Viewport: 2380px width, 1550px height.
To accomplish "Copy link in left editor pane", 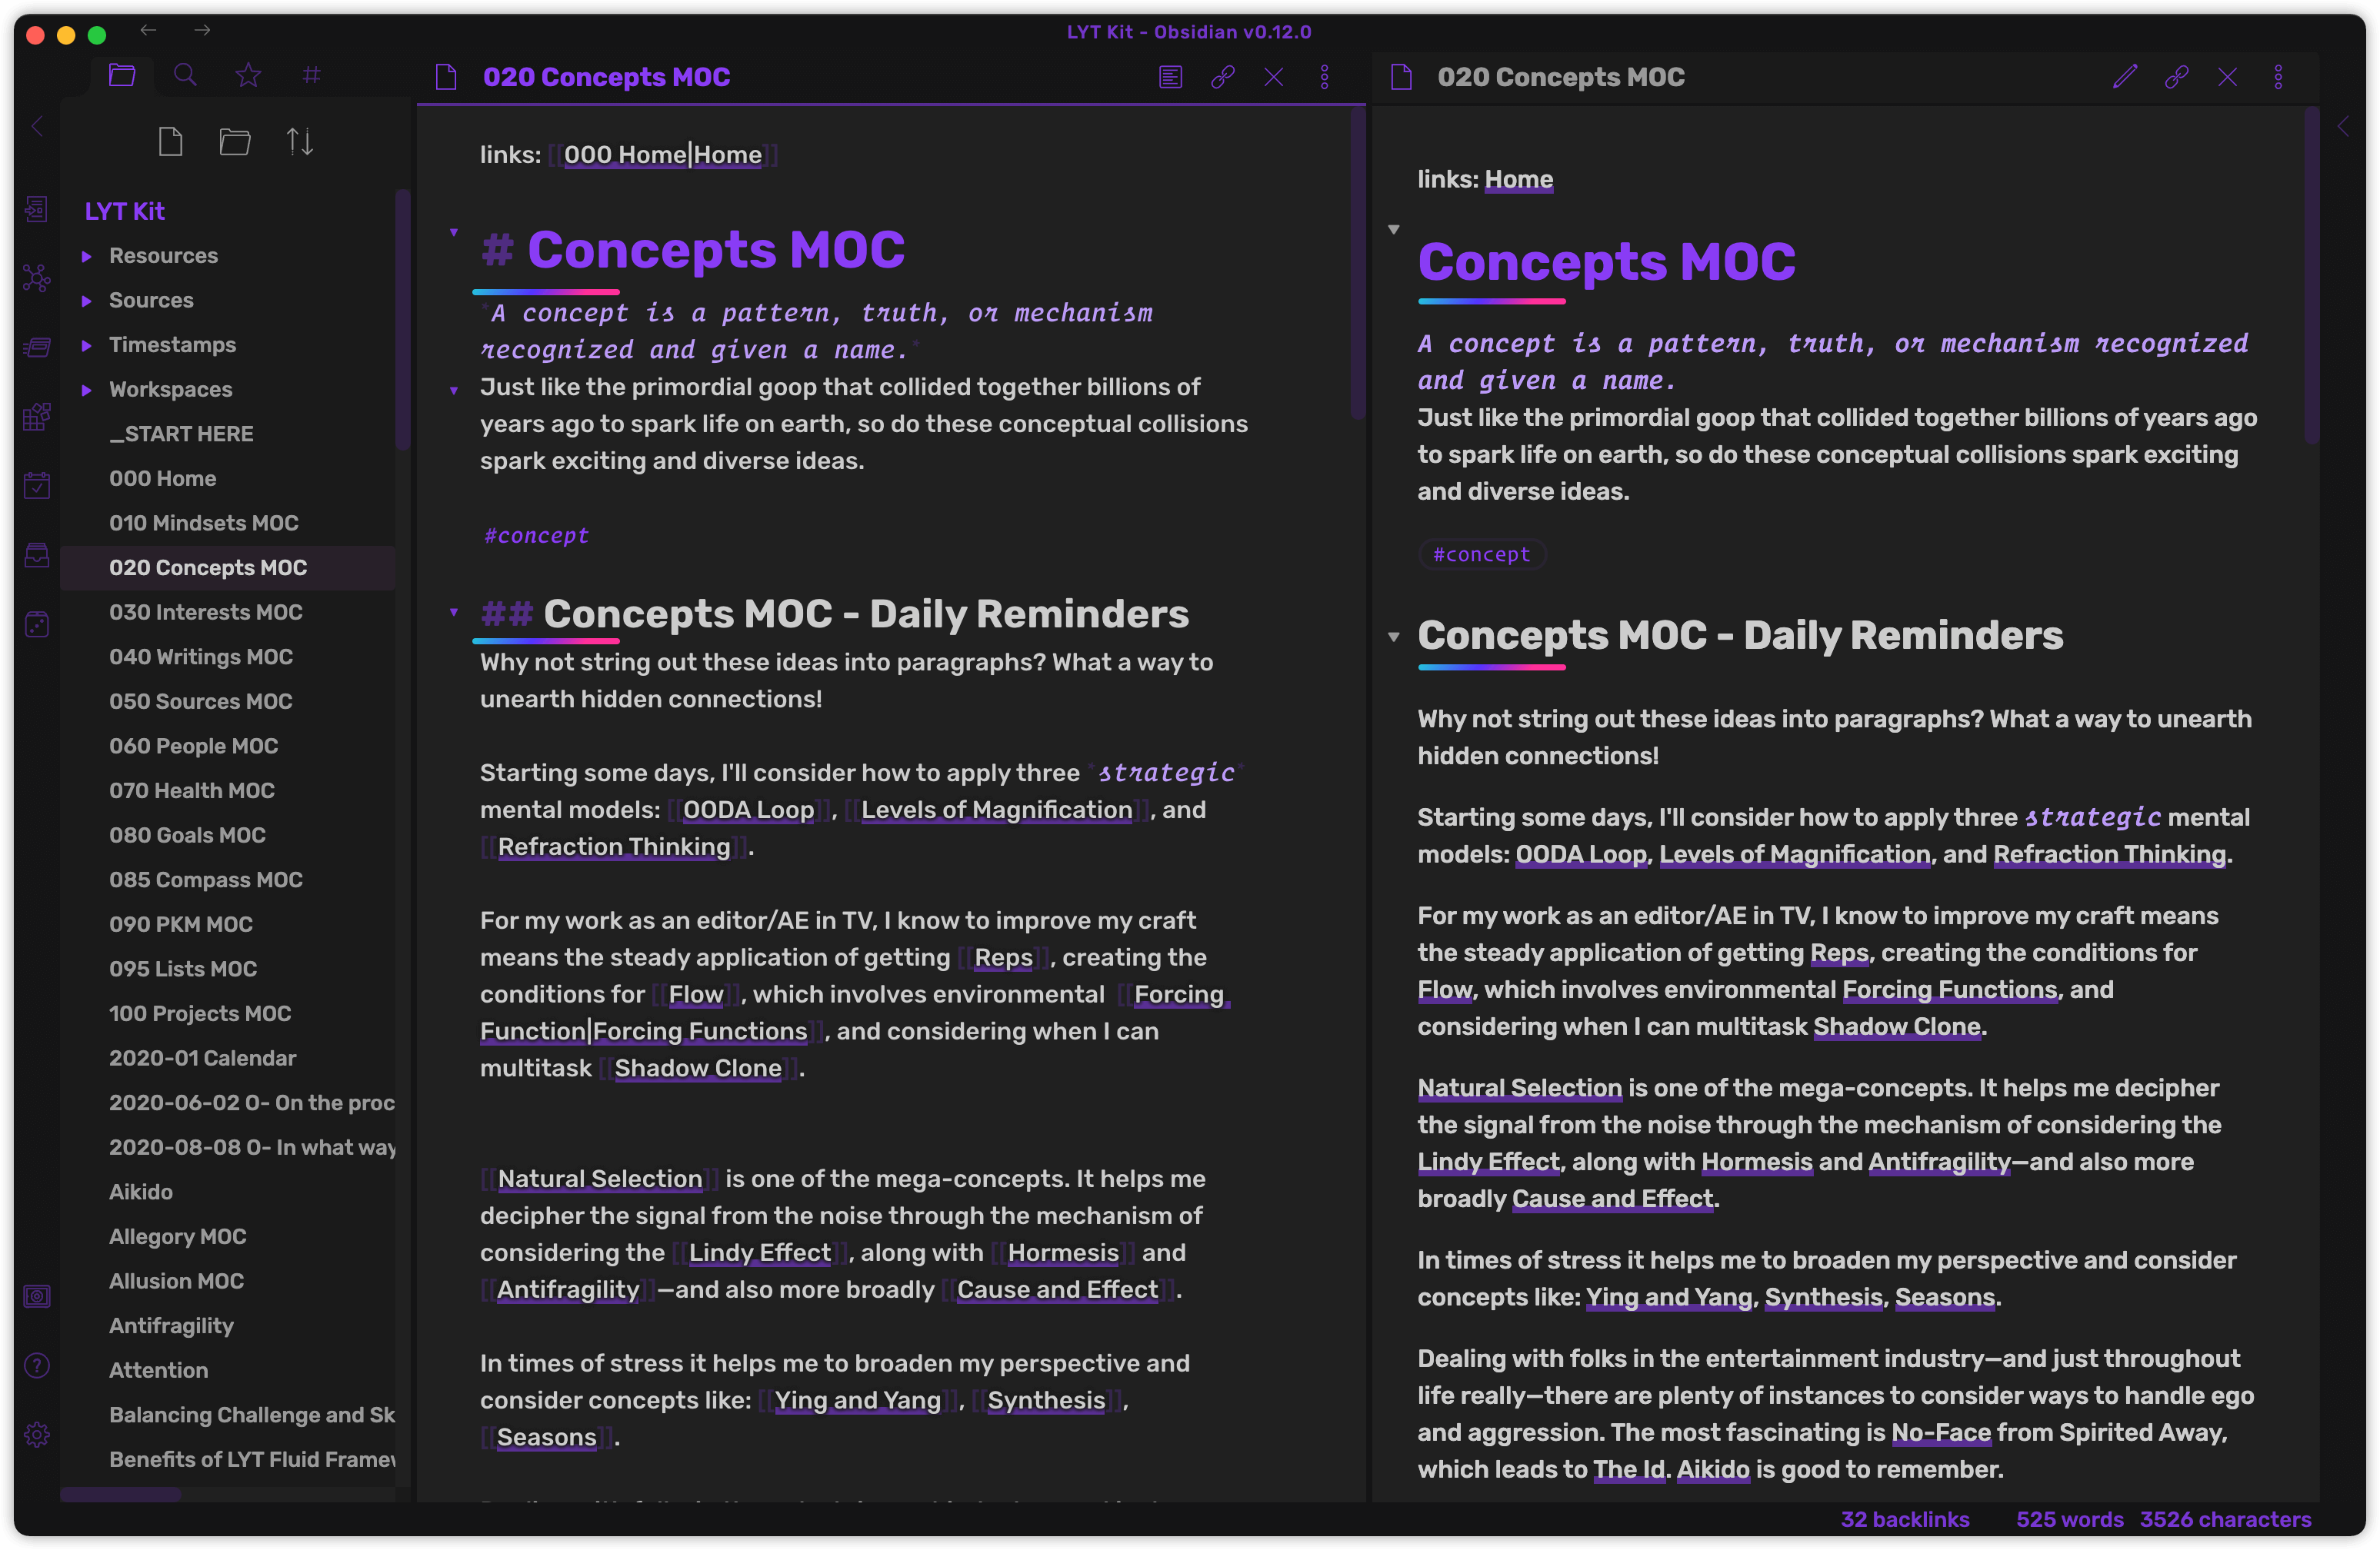I will pos(1222,77).
